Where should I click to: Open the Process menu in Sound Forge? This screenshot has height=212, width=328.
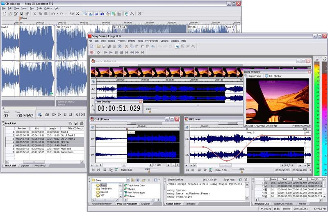coord(121,41)
